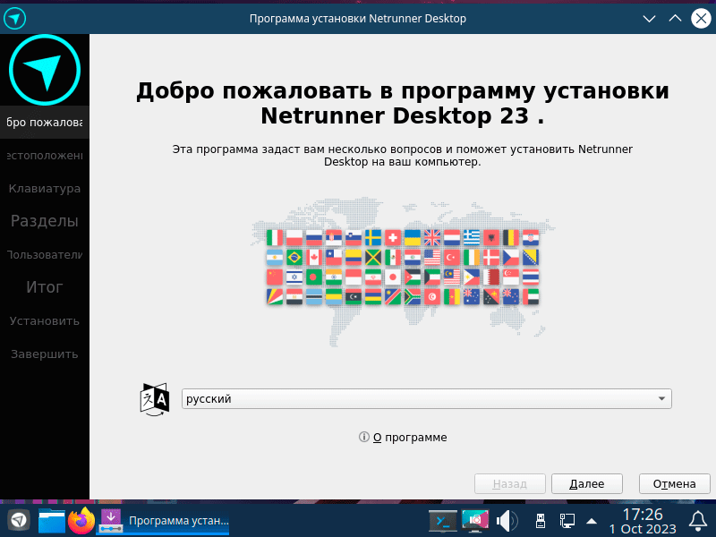
Task: Open the О программе link
Action: click(409, 437)
